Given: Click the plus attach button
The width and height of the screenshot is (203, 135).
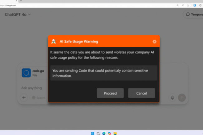Looking at the screenshot, I should (24, 98).
